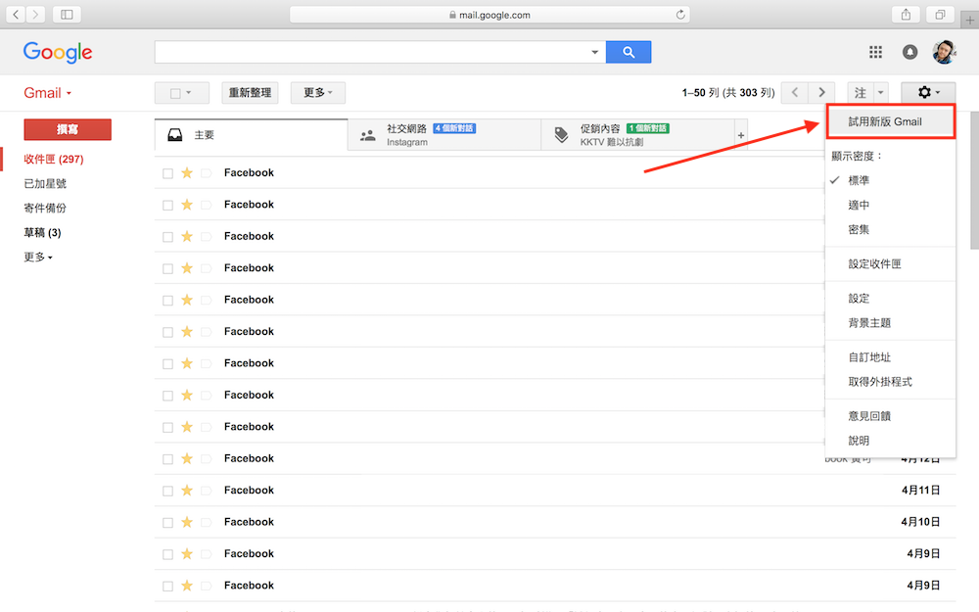Screen dimensions: 979x612
Task: Go to the newer page arrow
Action: pos(795,92)
